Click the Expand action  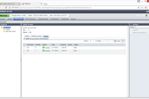135,30
